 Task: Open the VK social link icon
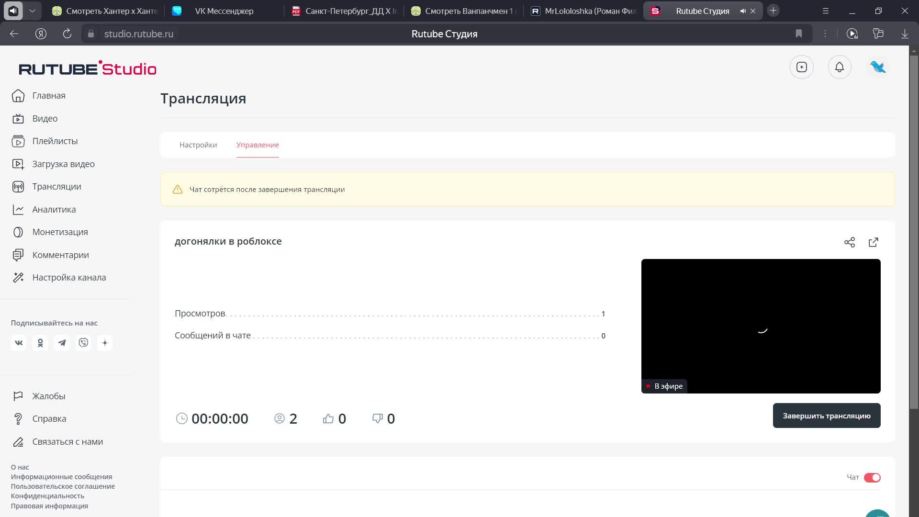pos(19,343)
